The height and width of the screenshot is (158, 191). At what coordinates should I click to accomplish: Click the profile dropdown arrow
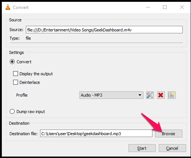point(140,95)
